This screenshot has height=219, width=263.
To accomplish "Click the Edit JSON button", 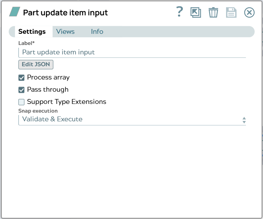I will [36, 65].
